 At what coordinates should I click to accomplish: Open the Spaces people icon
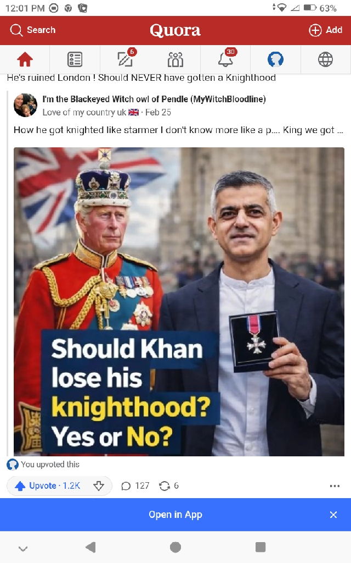point(175,59)
